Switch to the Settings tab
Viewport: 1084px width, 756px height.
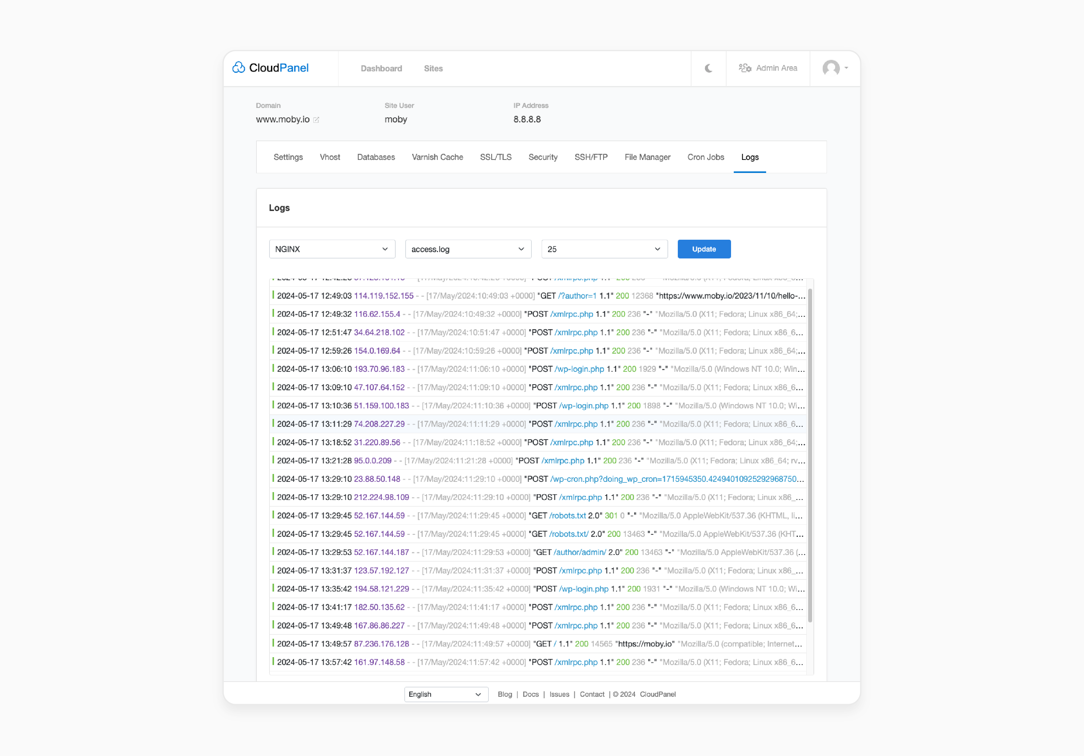[288, 157]
